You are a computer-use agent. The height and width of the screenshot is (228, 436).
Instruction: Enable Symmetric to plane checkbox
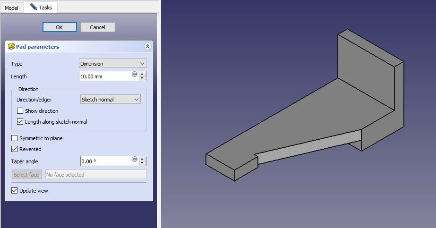click(15, 138)
